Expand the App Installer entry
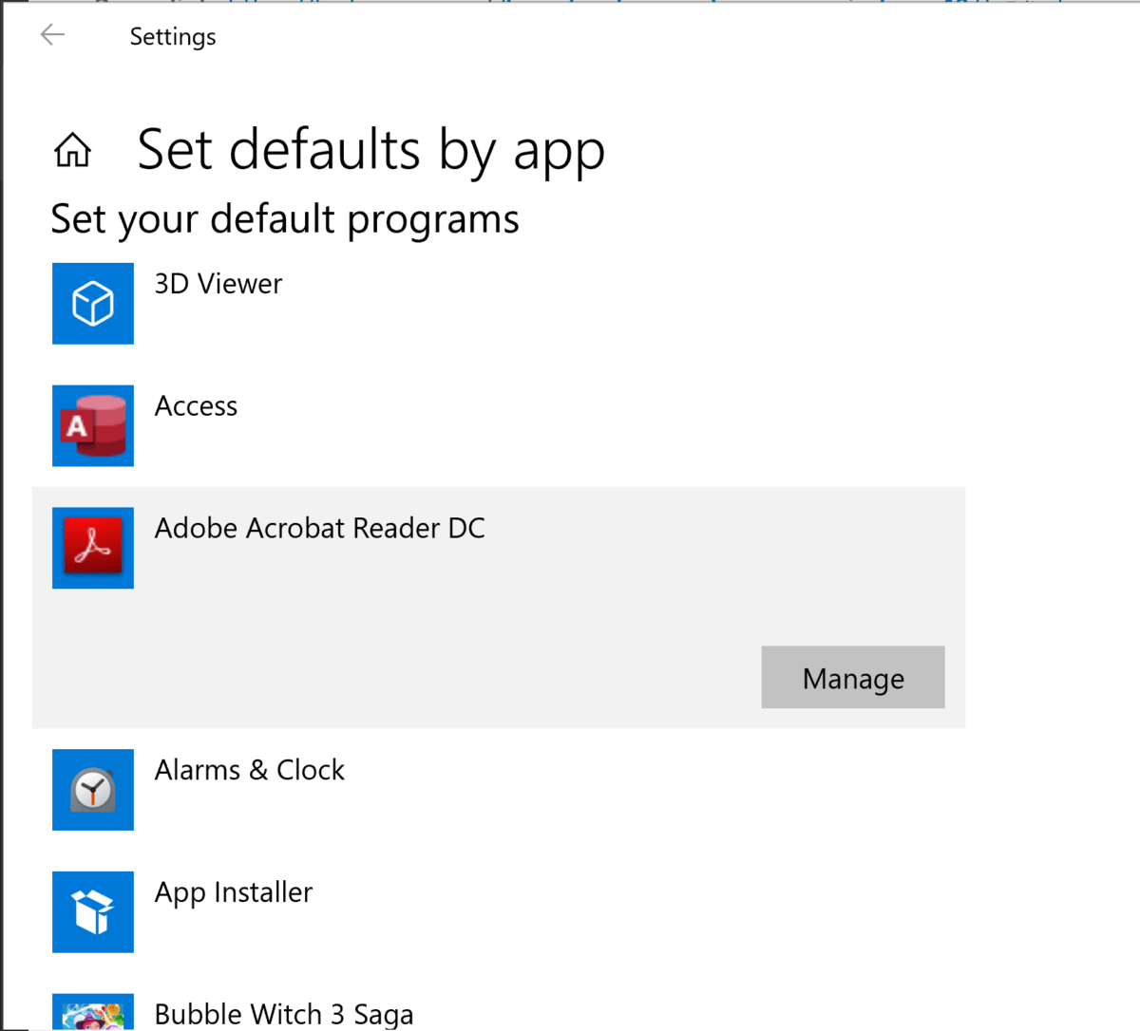 tap(499, 912)
